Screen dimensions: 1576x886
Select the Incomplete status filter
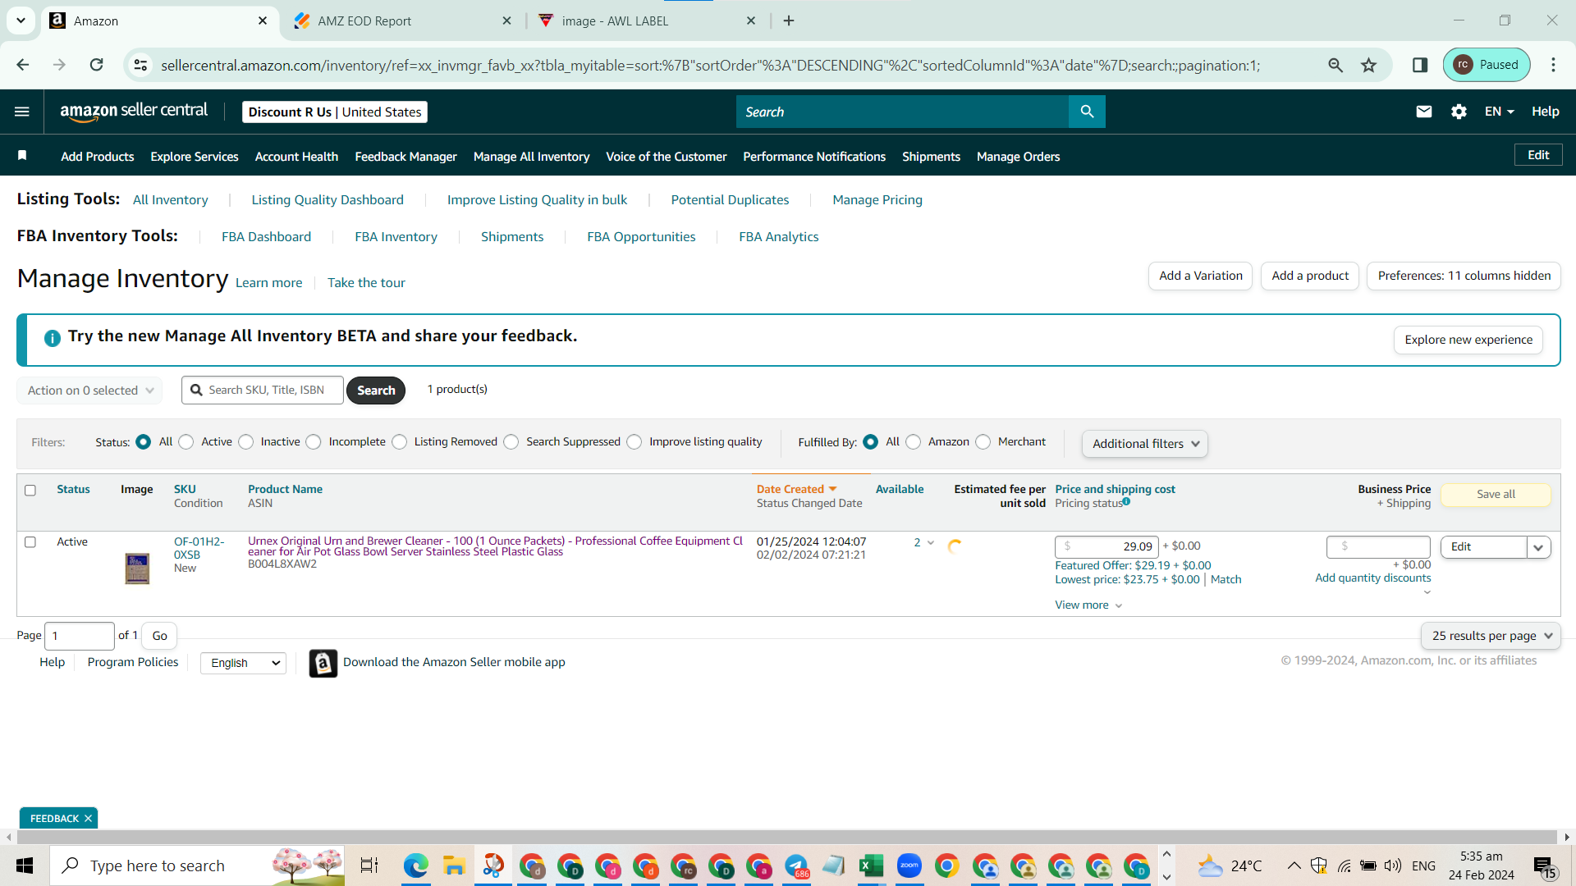(x=314, y=442)
